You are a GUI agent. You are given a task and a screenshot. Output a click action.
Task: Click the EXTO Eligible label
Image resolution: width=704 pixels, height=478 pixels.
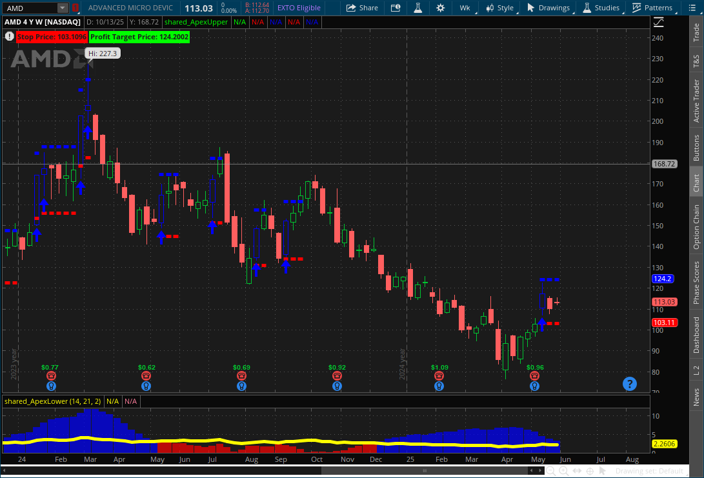click(x=299, y=8)
